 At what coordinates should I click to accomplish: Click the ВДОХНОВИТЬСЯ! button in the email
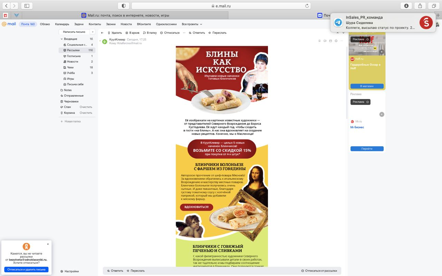(x=196, y=207)
